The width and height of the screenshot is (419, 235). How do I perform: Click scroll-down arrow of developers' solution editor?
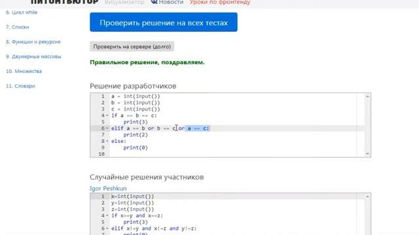tap(368, 154)
